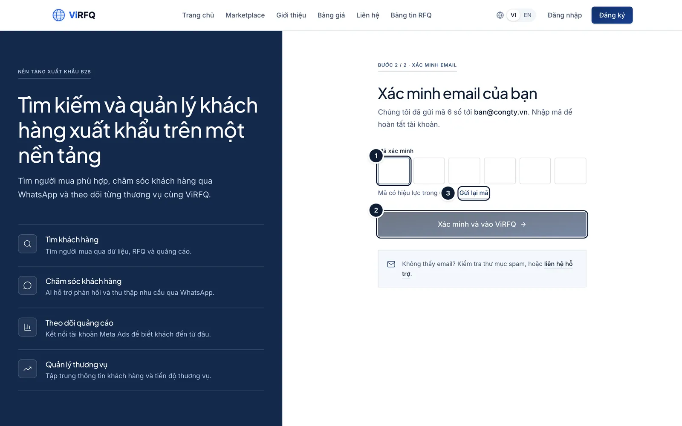Click the email address ban@congty.vn
The height and width of the screenshot is (426, 682).
click(x=501, y=112)
